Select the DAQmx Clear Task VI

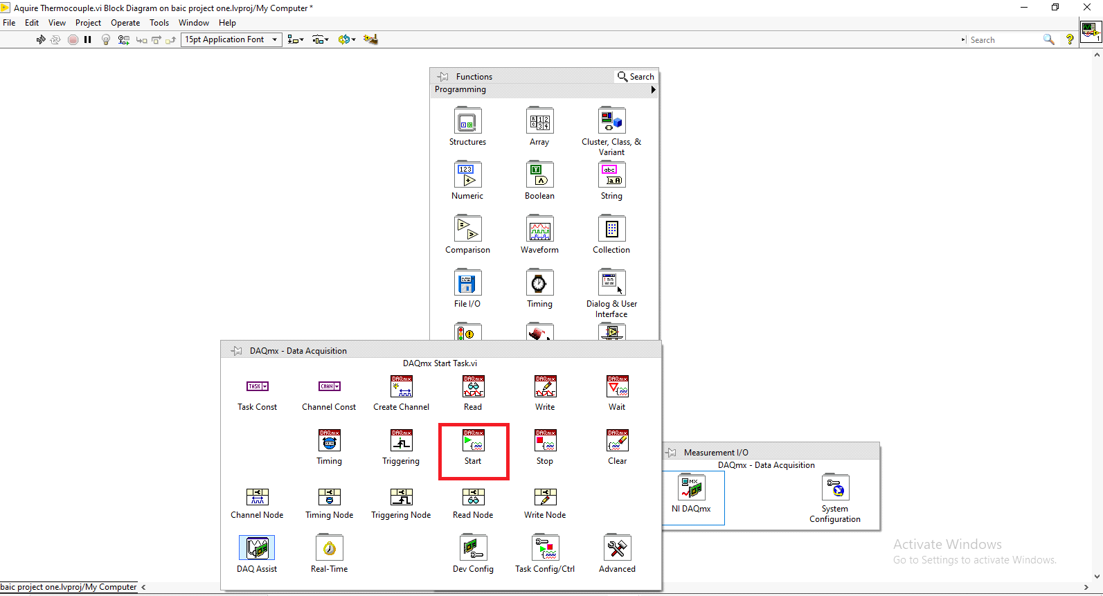617,440
